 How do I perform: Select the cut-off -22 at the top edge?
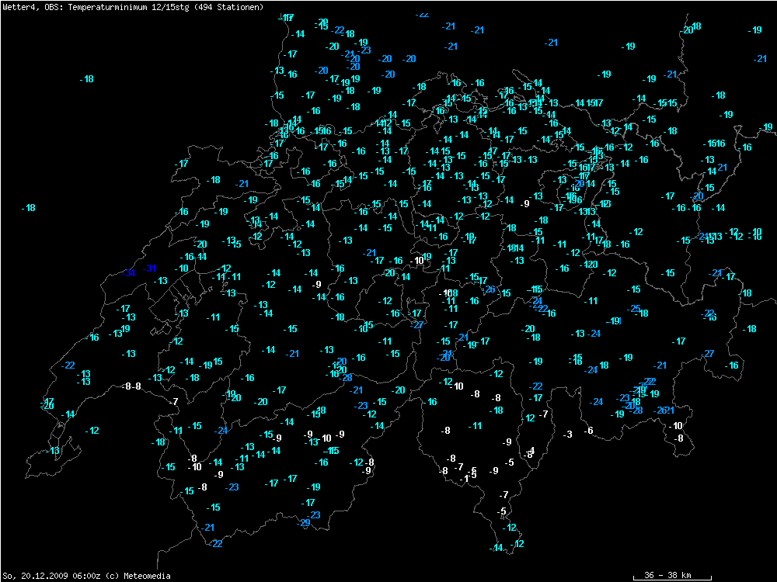(422, 14)
